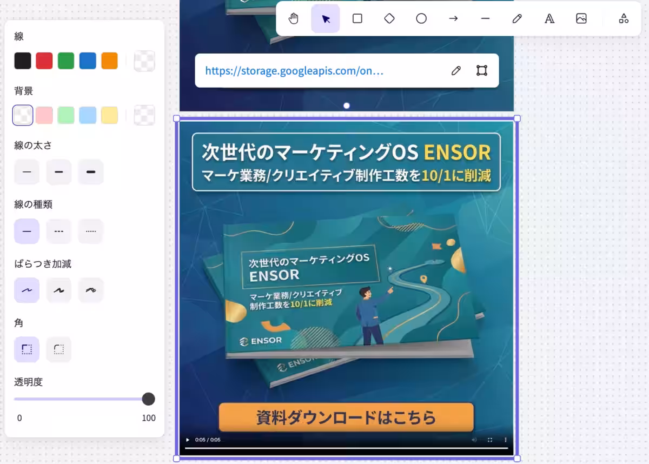Image resolution: width=649 pixels, height=464 pixels.
Task: Enable round corner edges
Action: 59,349
